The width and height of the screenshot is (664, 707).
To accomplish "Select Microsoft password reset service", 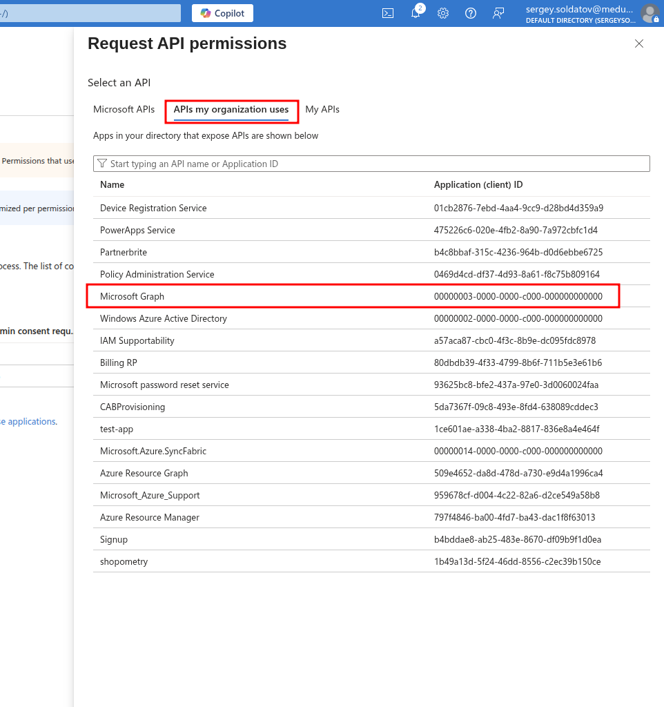I will tap(371, 385).
